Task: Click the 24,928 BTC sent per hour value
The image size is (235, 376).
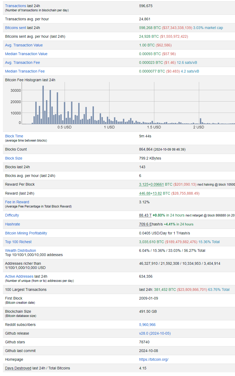Action: pos(149,36)
